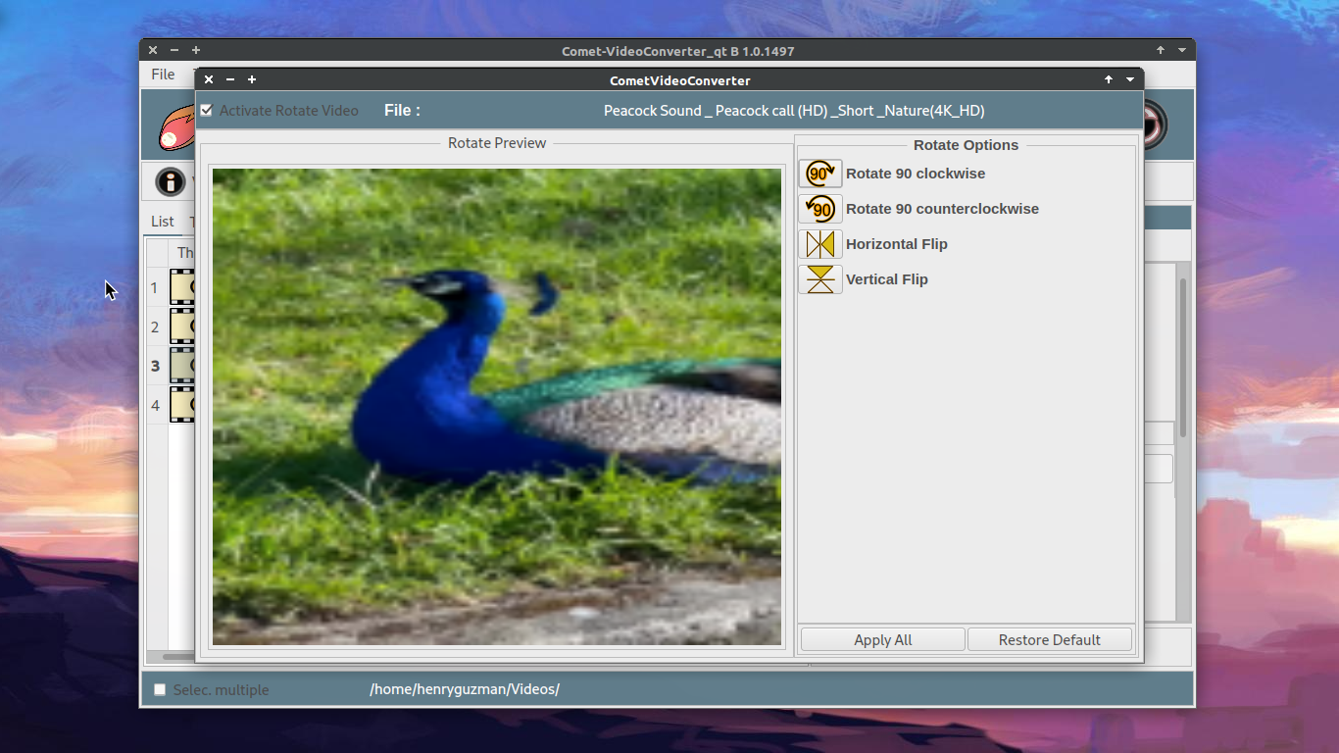Click the Rotate 90 counterclockwise icon
Image resolution: width=1339 pixels, height=753 pixels.
[820, 209]
